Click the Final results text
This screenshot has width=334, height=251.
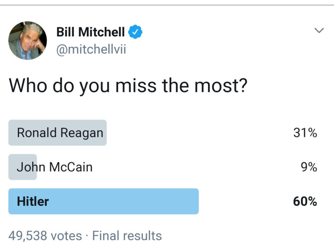[x=127, y=236]
